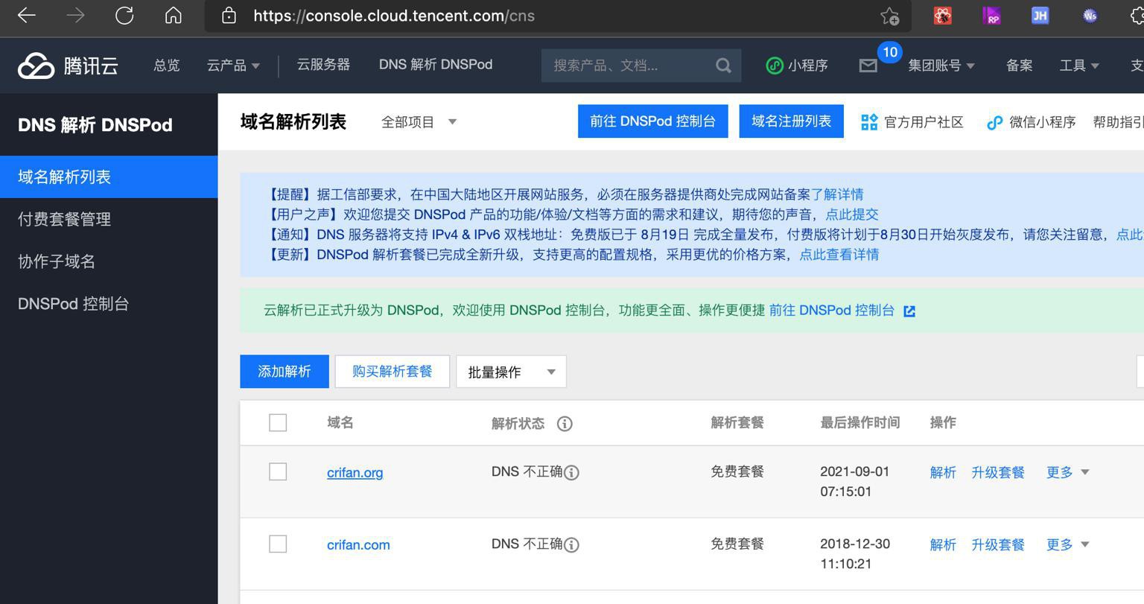Click the padlock site info icon
This screenshot has width=1144, height=604.
(x=229, y=16)
